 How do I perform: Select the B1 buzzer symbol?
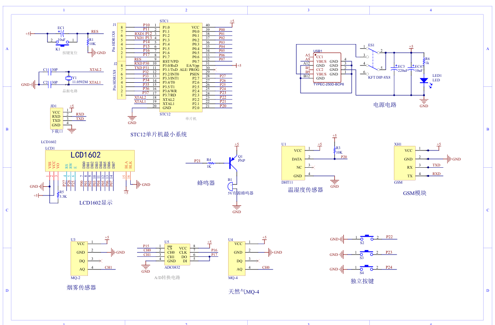(230, 186)
